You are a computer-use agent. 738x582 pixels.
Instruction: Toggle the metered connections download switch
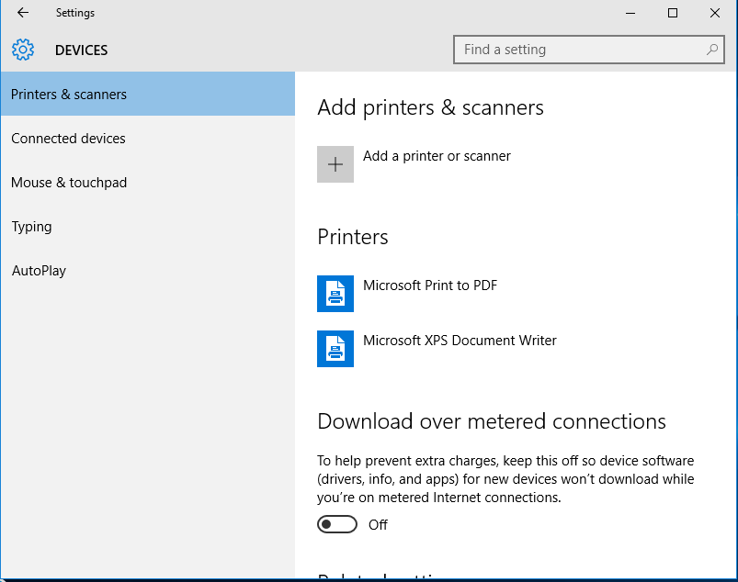337,524
